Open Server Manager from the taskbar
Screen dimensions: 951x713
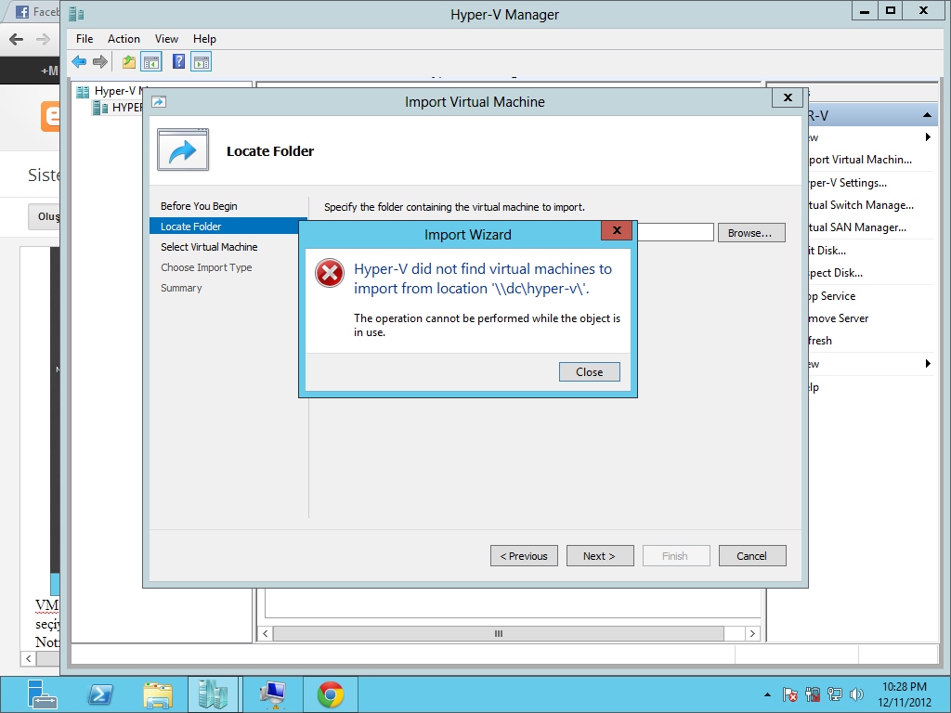click(43, 694)
